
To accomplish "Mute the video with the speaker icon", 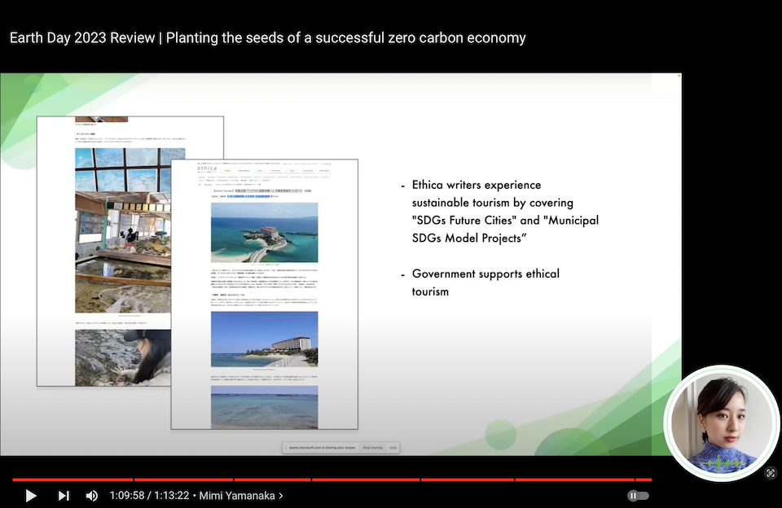I will 92,495.
